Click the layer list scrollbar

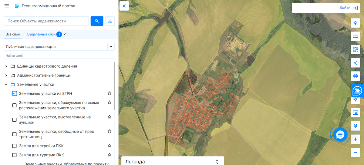[114, 86]
